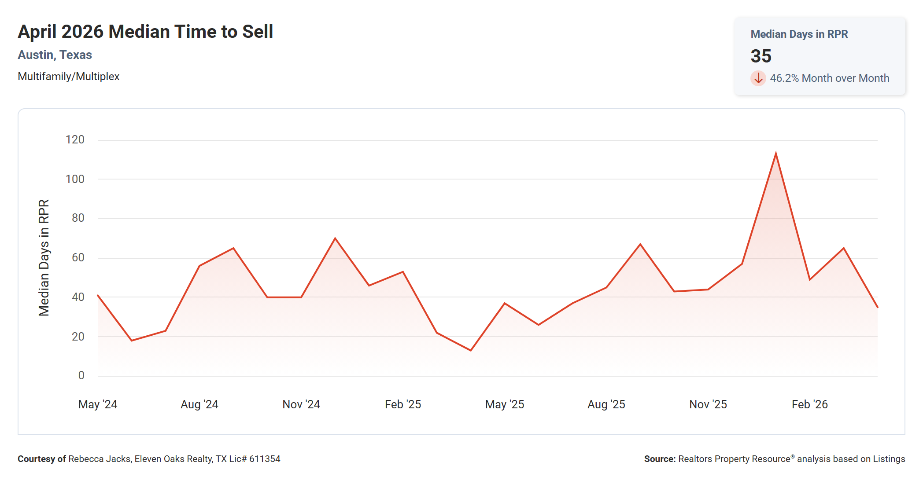Image resolution: width=923 pixels, height=484 pixels.
Task: Click the x-axis label Feb '25
Action: point(403,404)
